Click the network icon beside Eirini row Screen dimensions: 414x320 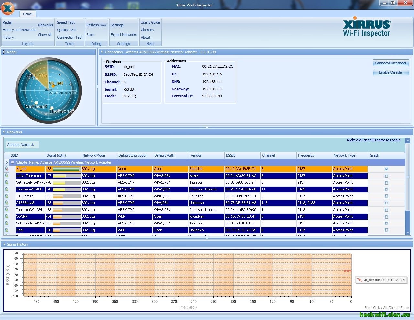(6, 230)
